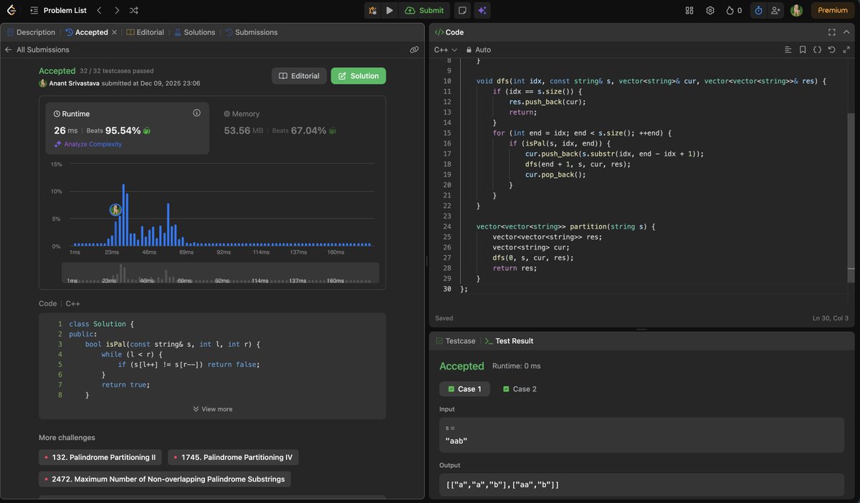The width and height of the screenshot is (860, 503).
Task: Click the Premium button
Action: (x=833, y=10)
